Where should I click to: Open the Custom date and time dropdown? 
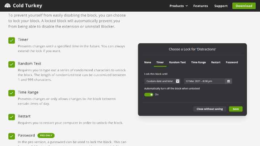pos(162,81)
